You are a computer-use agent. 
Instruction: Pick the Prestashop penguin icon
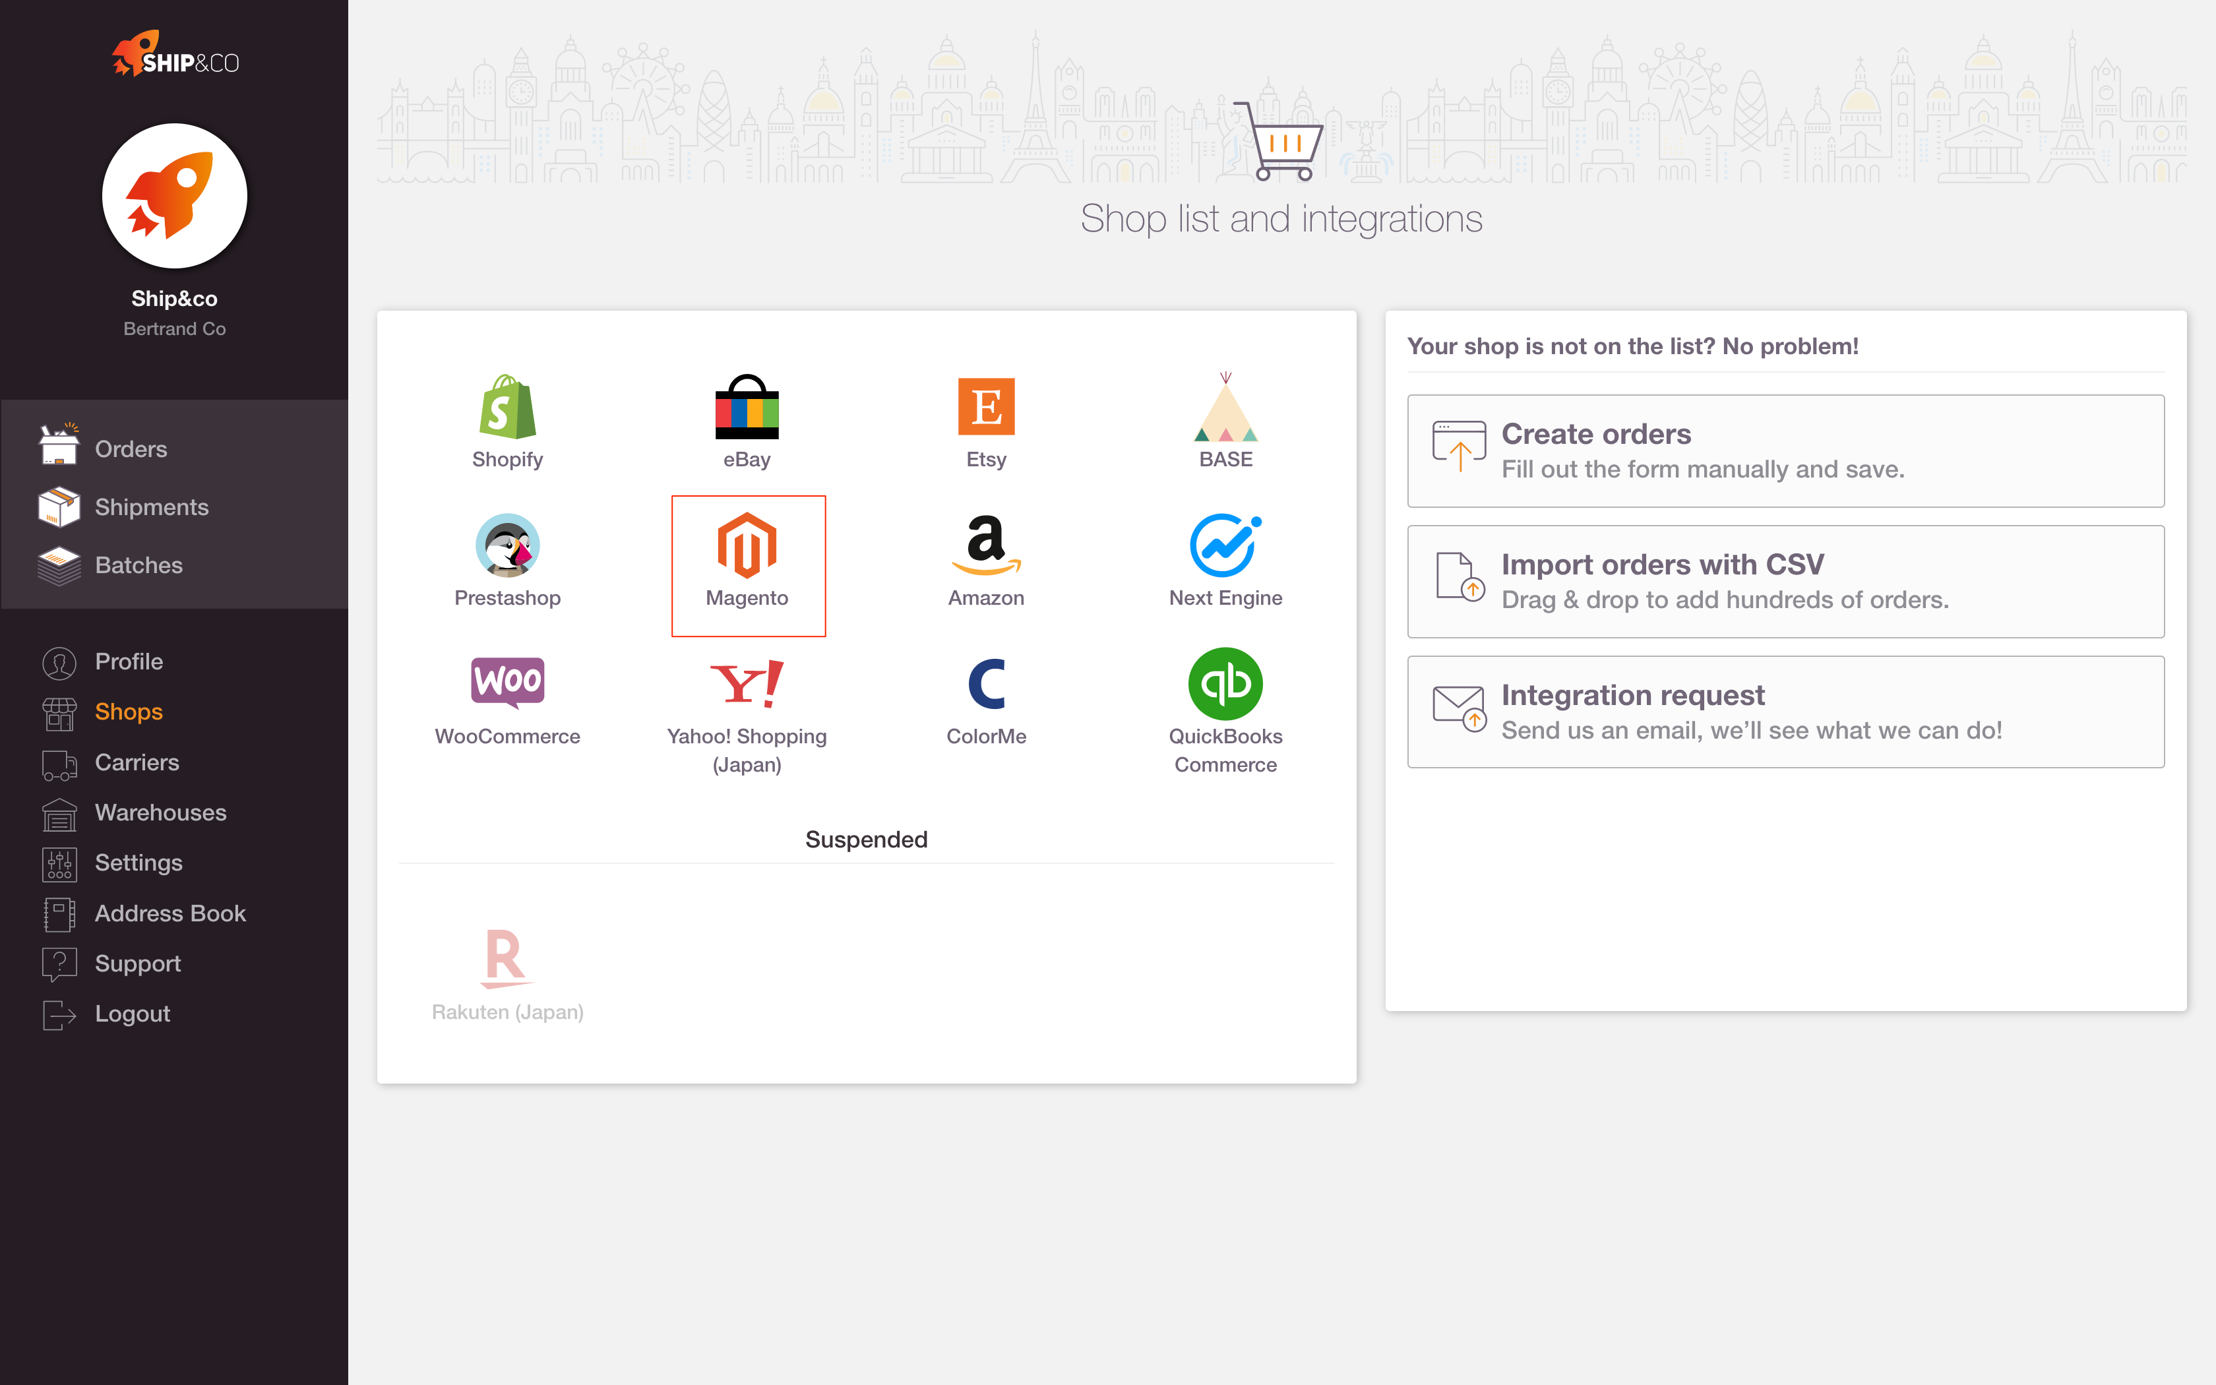click(507, 545)
